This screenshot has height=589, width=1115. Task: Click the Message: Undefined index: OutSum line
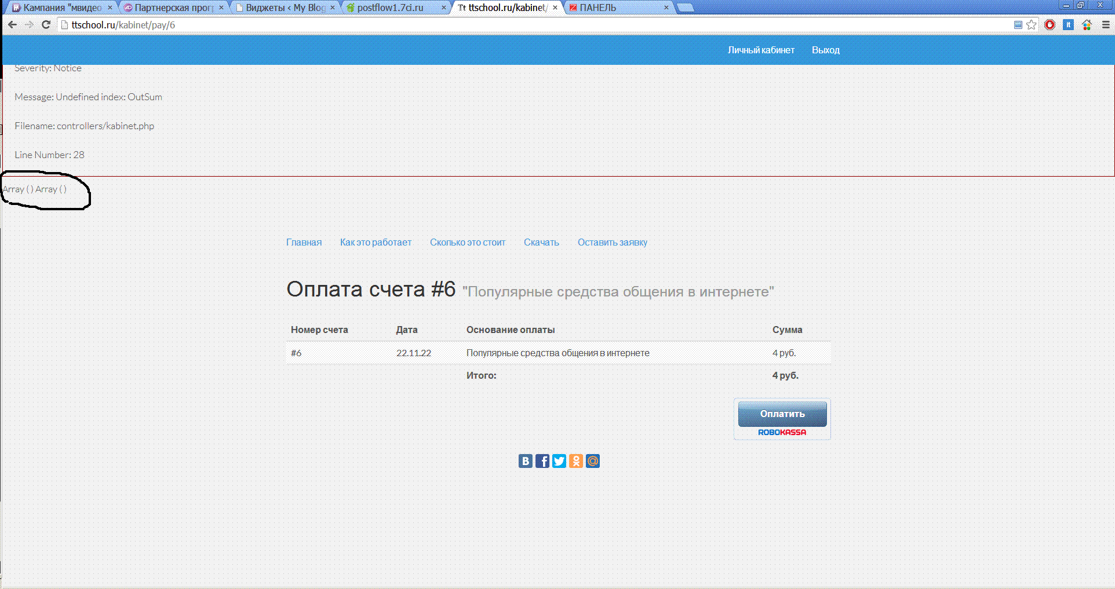tap(89, 97)
